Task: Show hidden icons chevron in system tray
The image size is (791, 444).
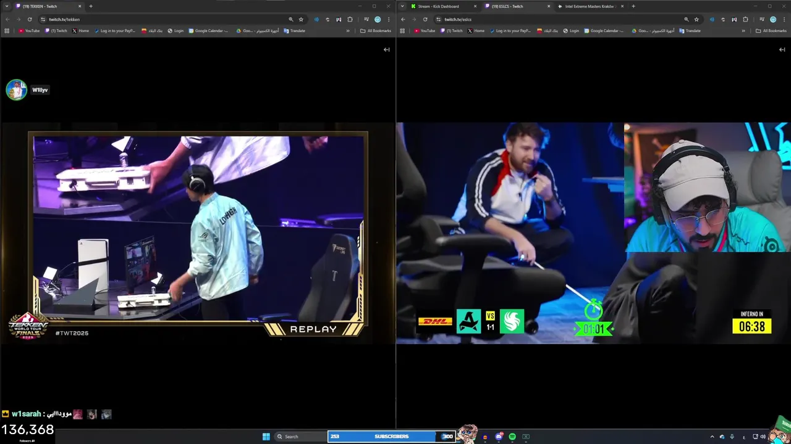Action: tap(711, 437)
